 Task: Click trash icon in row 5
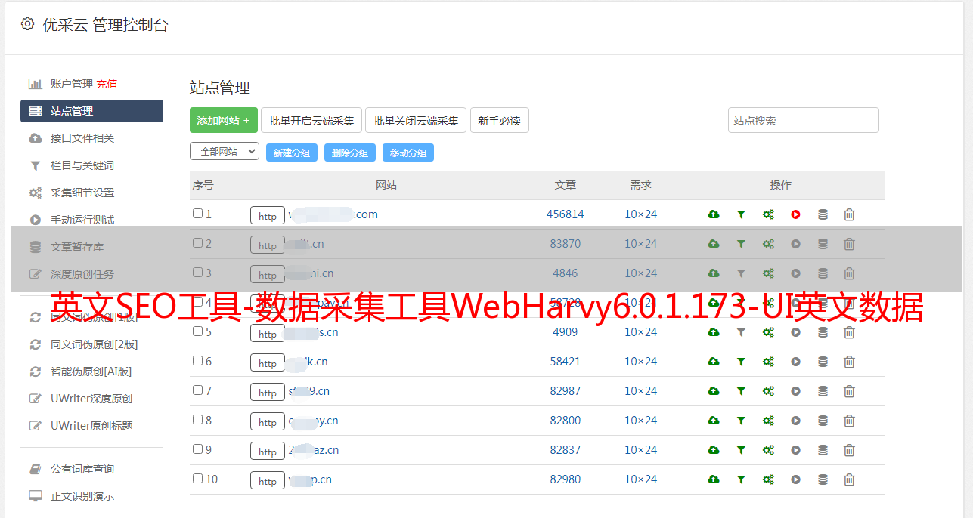[x=849, y=332]
